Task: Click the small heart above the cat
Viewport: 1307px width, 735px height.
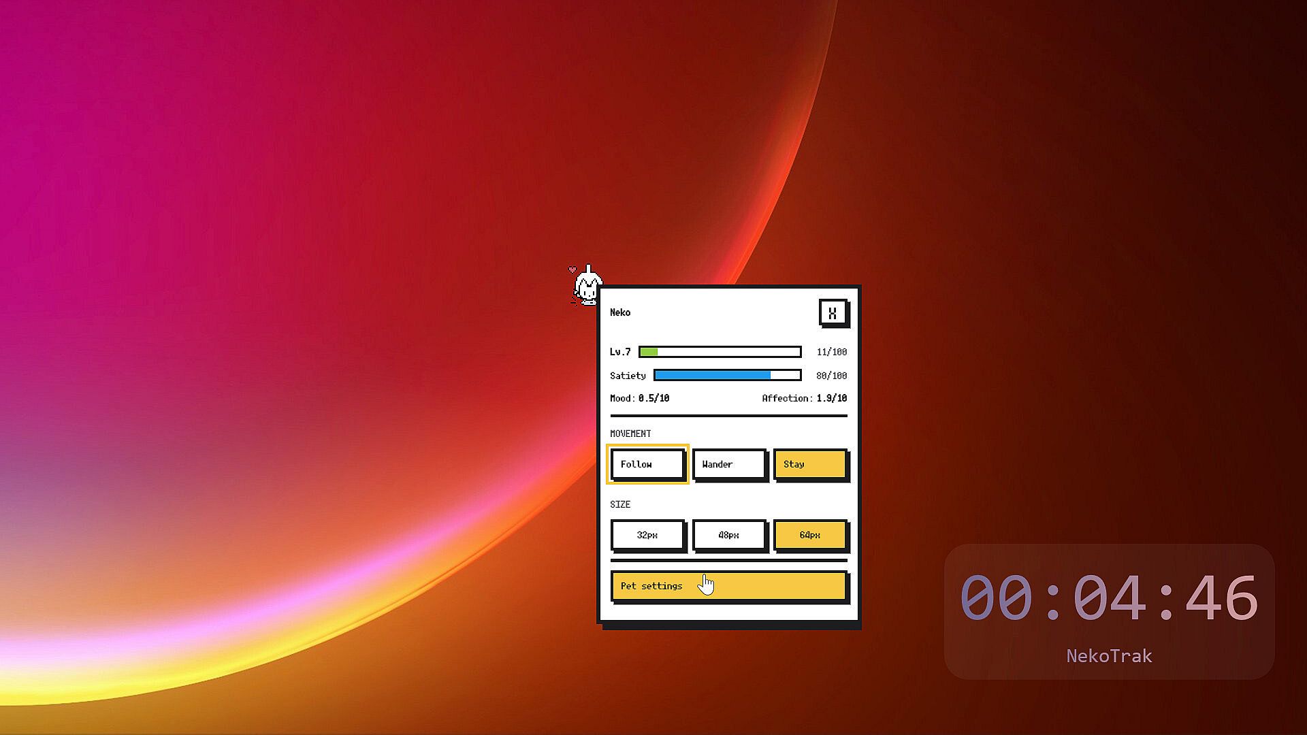Action: click(x=572, y=270)
